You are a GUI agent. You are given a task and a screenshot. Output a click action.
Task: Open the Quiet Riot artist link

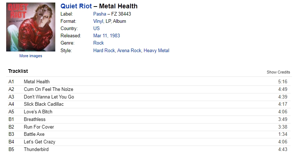(76, 6)
